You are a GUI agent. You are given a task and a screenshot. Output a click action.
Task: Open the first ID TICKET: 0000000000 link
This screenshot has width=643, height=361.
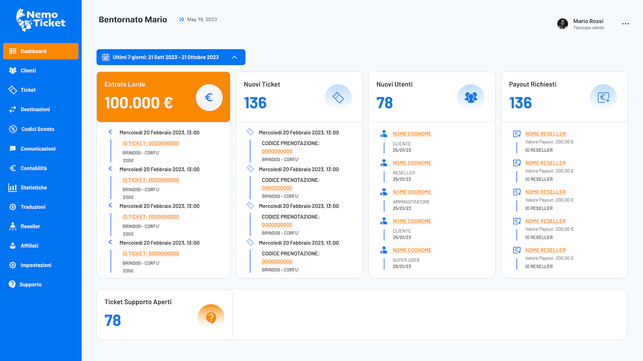coord(151,143)
